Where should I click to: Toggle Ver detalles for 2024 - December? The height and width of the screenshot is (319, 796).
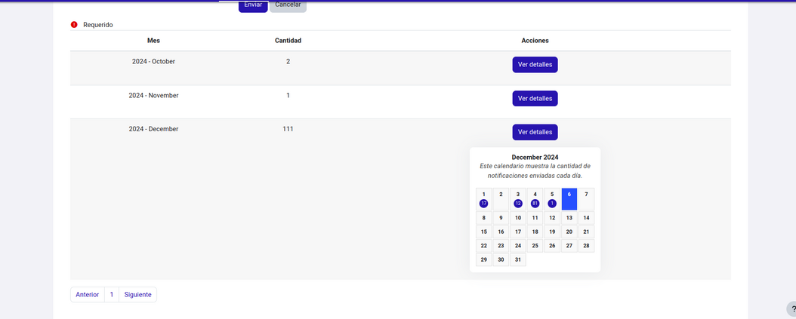[x=535, y=132]
